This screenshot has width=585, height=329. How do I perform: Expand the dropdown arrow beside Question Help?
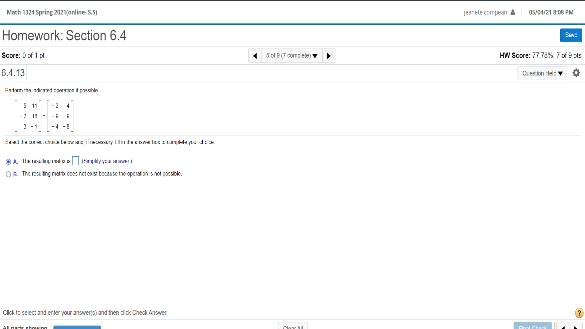[561, 73]
